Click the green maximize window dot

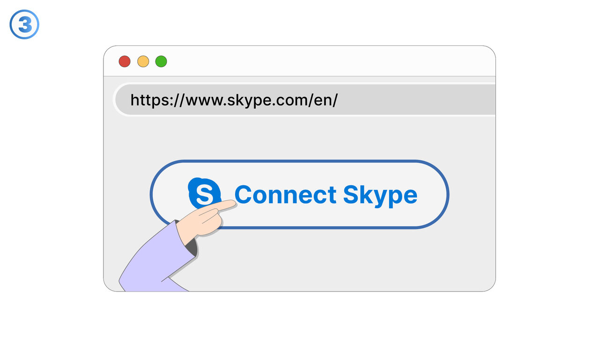[x=161, y=61]
